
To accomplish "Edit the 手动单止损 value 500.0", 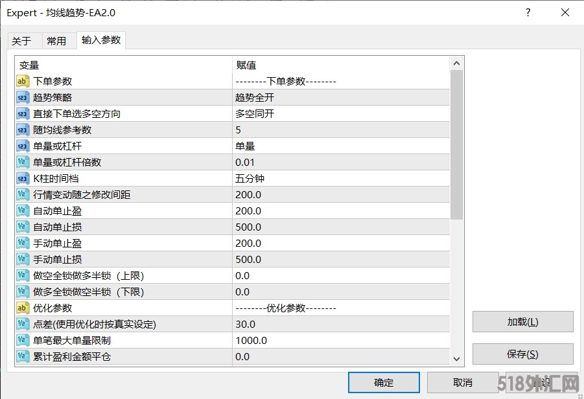I will click(x=341, y=260).
